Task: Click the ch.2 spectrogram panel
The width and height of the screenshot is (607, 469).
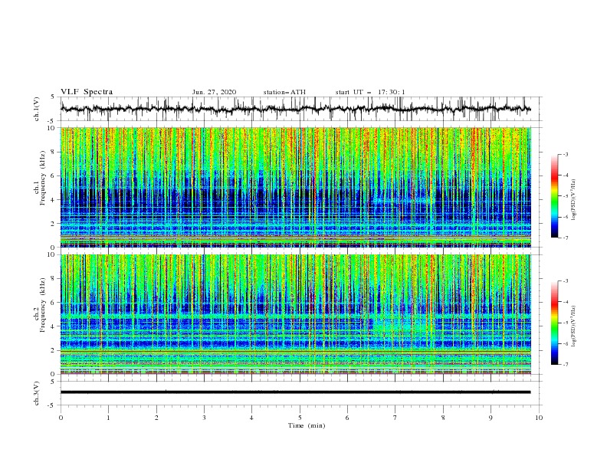Action: pos(295,314)
